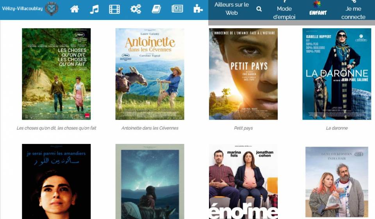Open the film strip cinema section
The image size is (375, 219).
114,9
